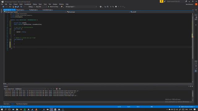Switch to the Task Runner Explorer tab
The width and height of the screenshot is (198, 111).
pyautogui.click(x=22, y=104)
